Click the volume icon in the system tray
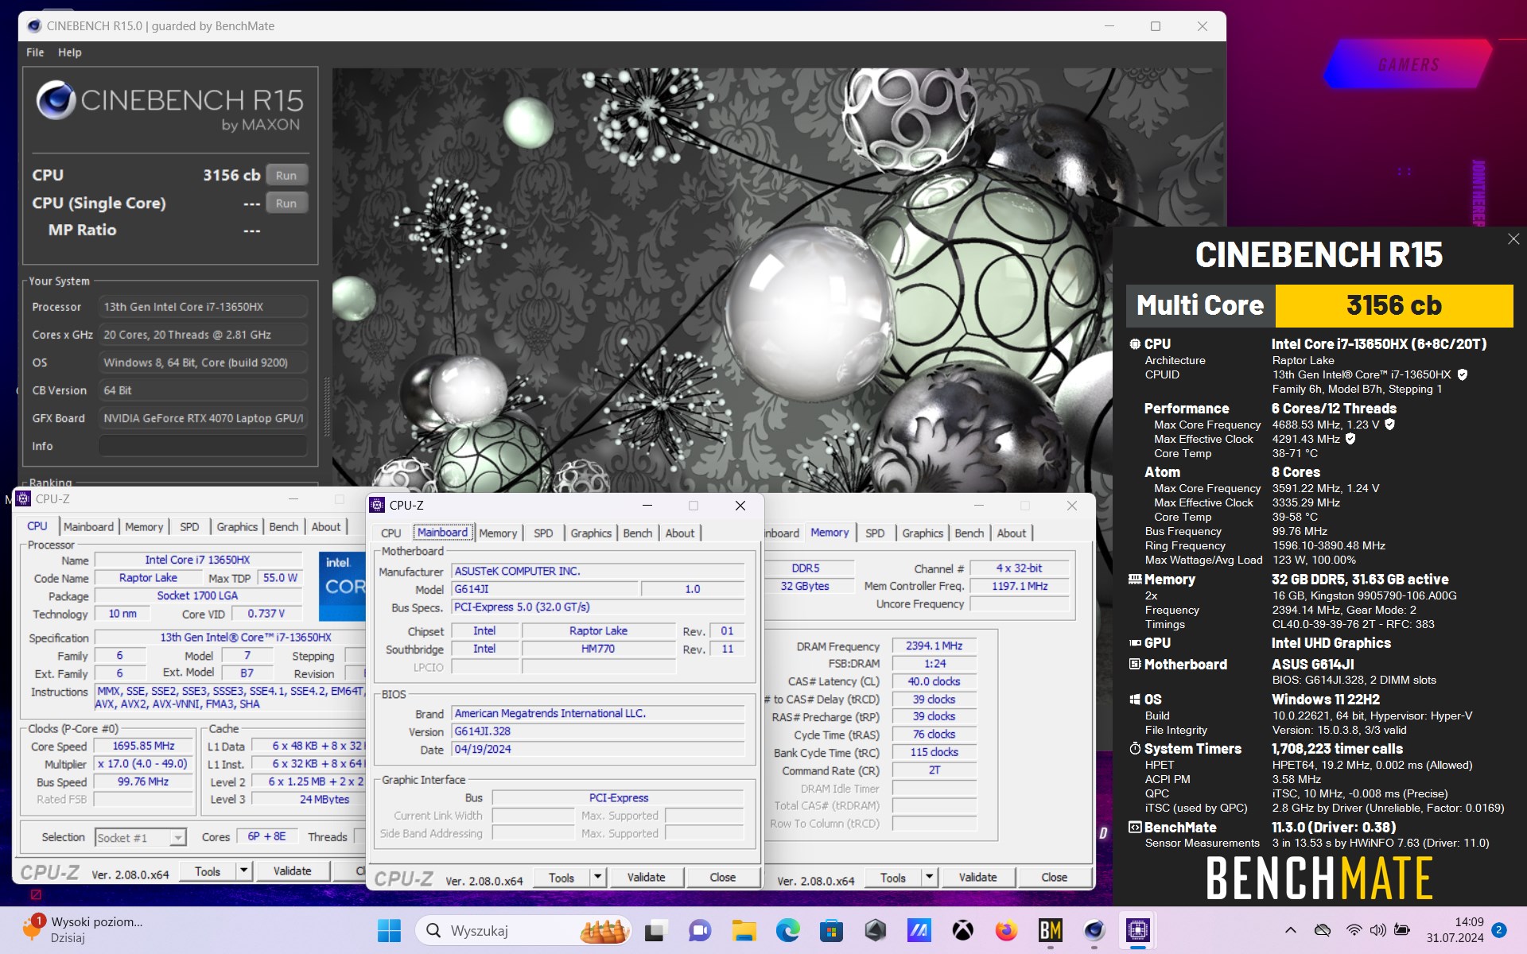This screenshot has height=954, width=1527. [x=1377, y=930]
